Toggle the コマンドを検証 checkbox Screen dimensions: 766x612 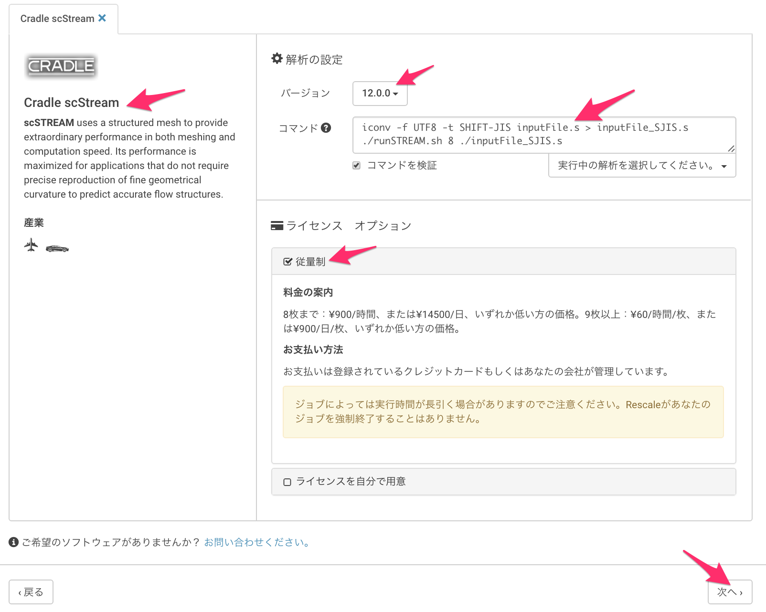tap(356, 166)
